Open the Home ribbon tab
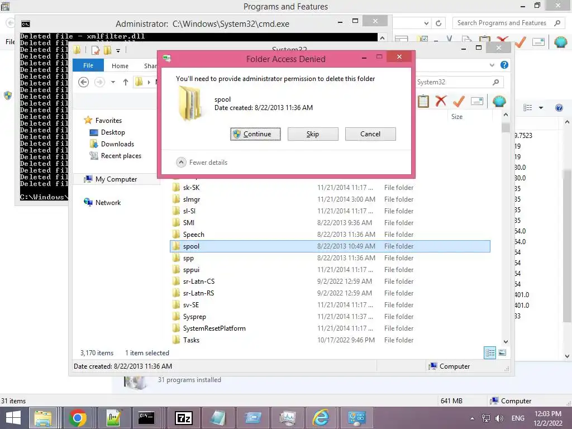This screenshot has width=572, height=429. pyautogui.click(x=120, y=66)
